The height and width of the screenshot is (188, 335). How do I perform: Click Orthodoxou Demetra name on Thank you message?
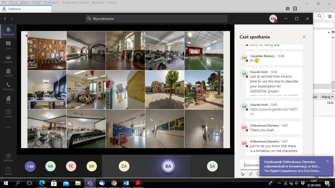(264, 125)
